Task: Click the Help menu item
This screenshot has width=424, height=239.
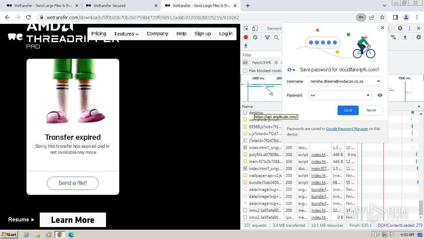Action: [x=181, y=34]
